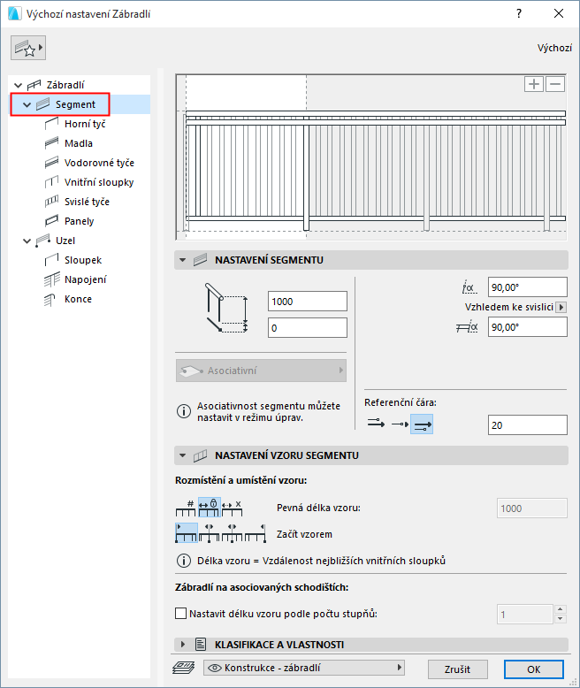
Task: Collapse the Zábradlí tree node
Action: click(x=18, y=85)
